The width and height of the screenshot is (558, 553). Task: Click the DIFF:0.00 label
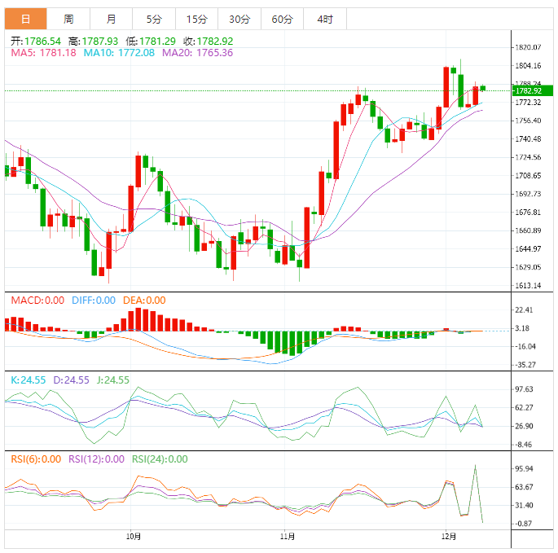pyautogui.click(x=94, y=301)
